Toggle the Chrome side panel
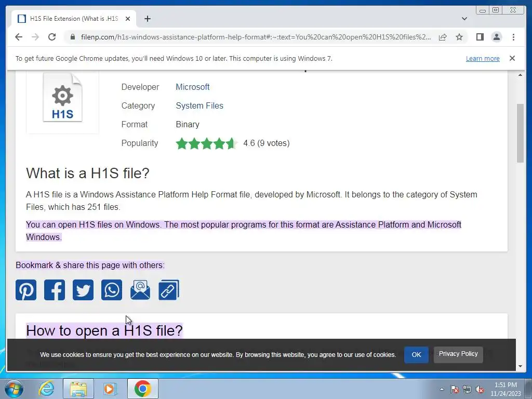This screenshot has width=532, height=399. click(x=480, y=37)
